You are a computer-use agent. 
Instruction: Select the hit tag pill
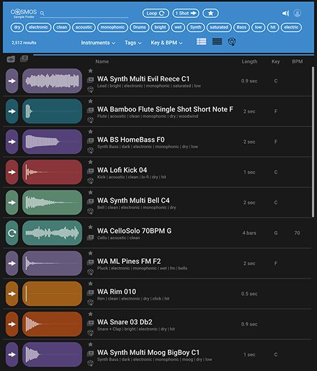point(273,27)
